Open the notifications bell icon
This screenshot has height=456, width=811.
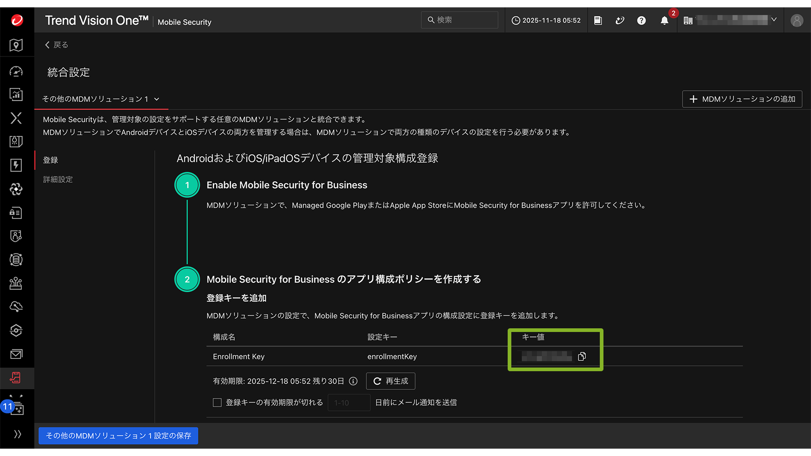pyautogui.click(x=664, y=21)
